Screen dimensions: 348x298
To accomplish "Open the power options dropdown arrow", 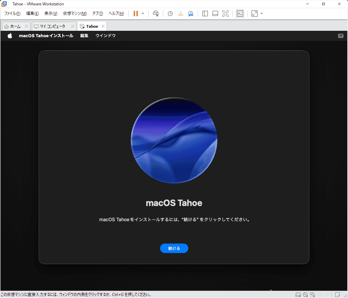I will pos(143,14).
